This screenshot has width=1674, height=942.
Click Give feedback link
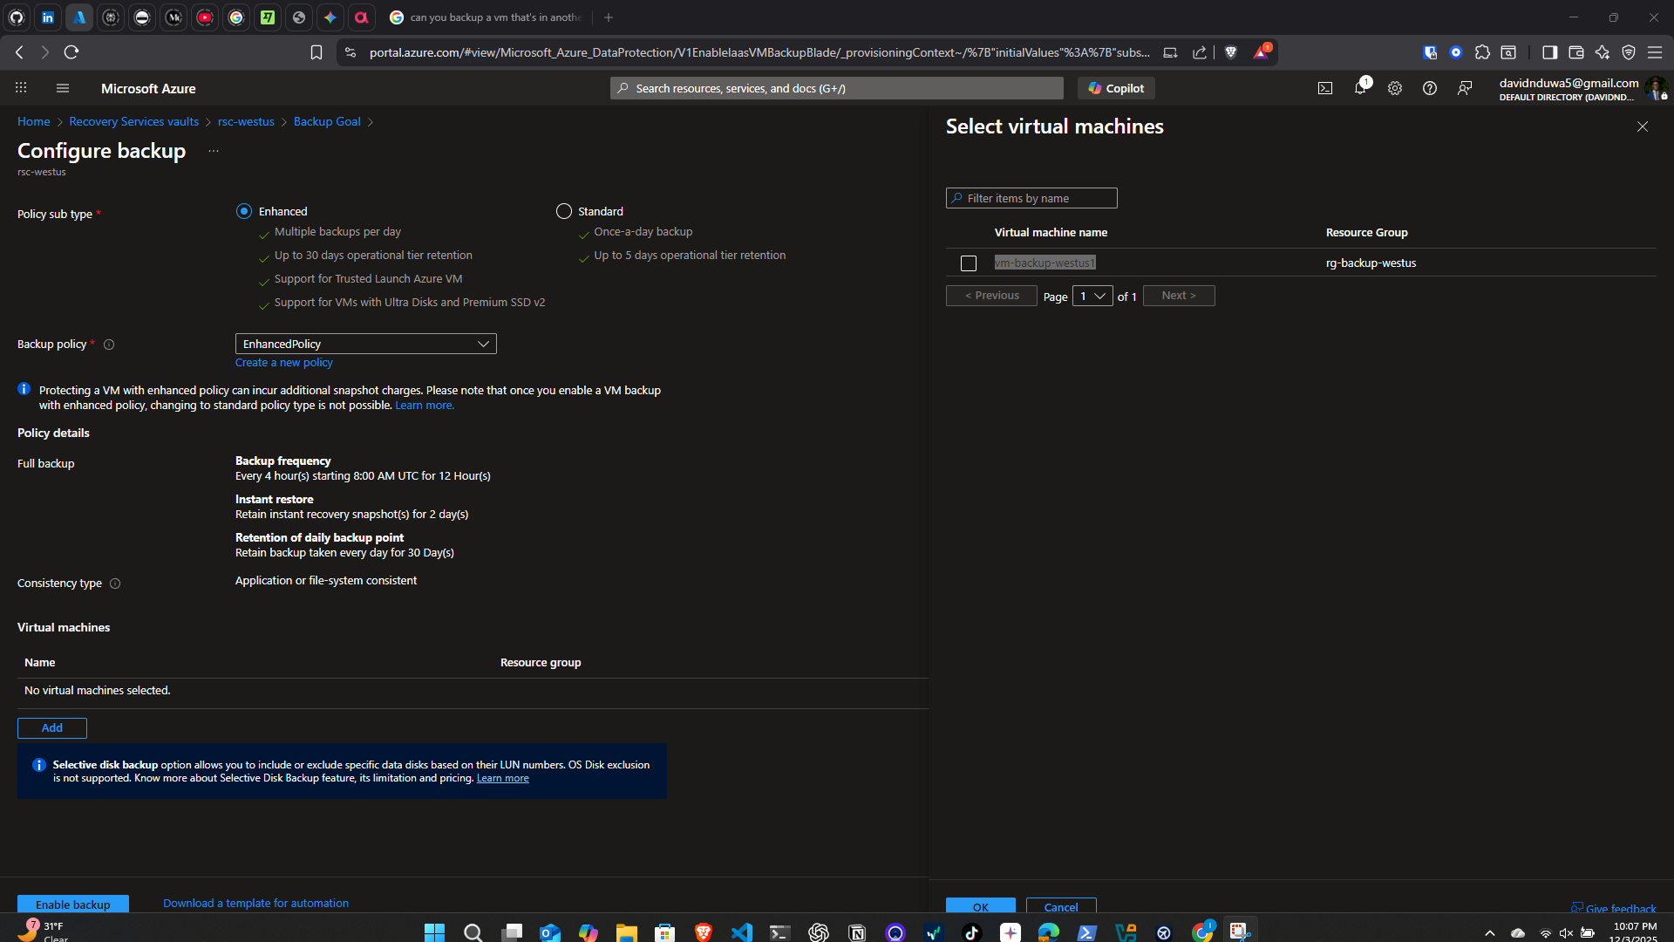pyautogui.click(x=1613, y=908)
